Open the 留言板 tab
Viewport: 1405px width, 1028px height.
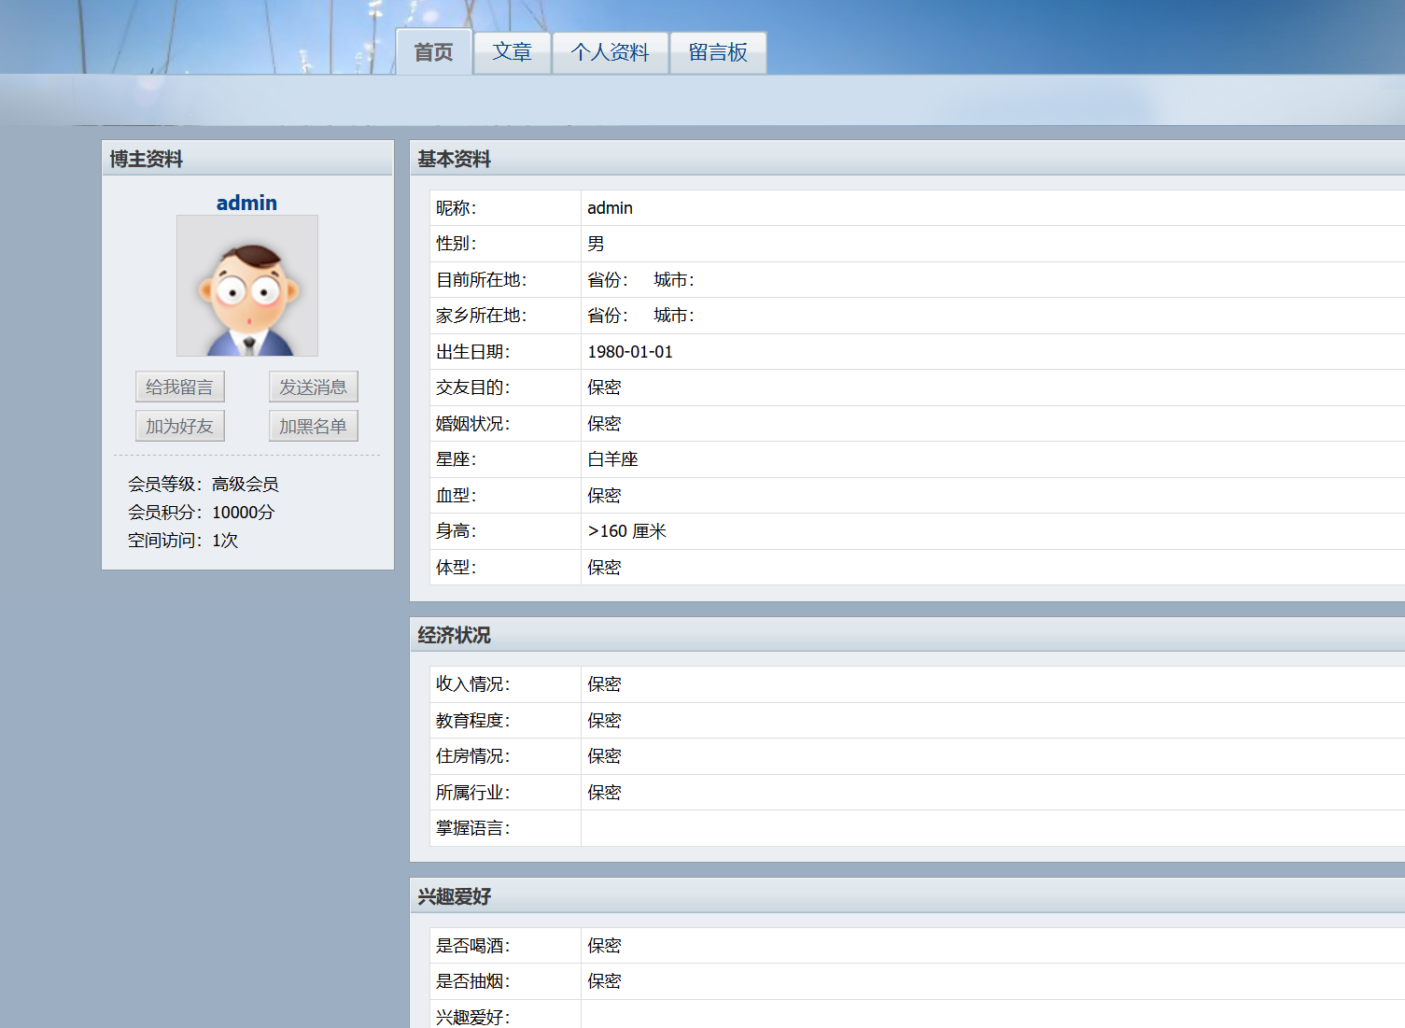tap(718, 52)
